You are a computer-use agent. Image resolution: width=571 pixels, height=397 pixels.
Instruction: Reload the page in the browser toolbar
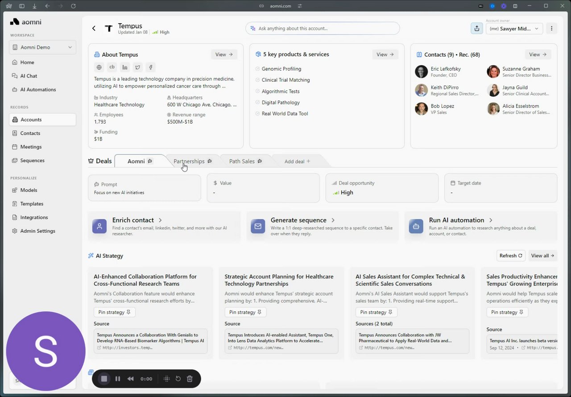click(73, 6)
